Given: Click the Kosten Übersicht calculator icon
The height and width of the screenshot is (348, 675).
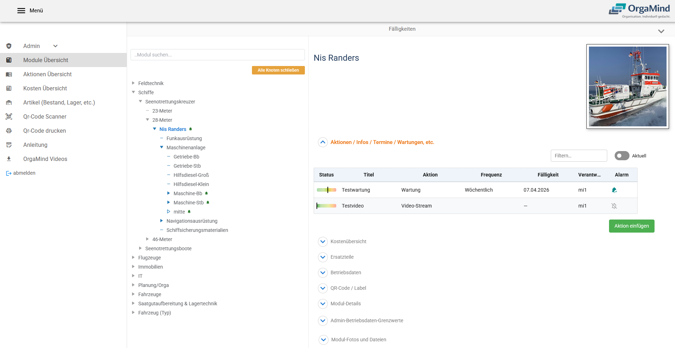Looking at the screenshot, I should pyautogui.click(x=9, y=88).
